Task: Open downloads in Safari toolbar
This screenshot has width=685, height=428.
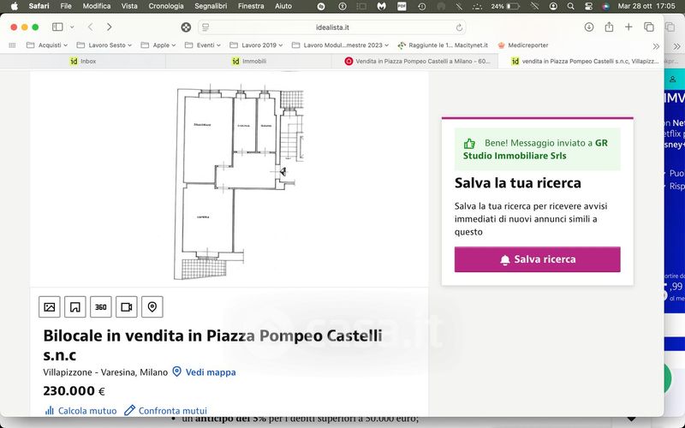Action: pyautogui.click(x=589, y=27)
